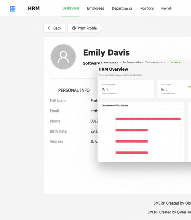Click the grid logo icon beside HRM
Image resolution: width=191 pixels, height=220 pixels.
point(13,9)
